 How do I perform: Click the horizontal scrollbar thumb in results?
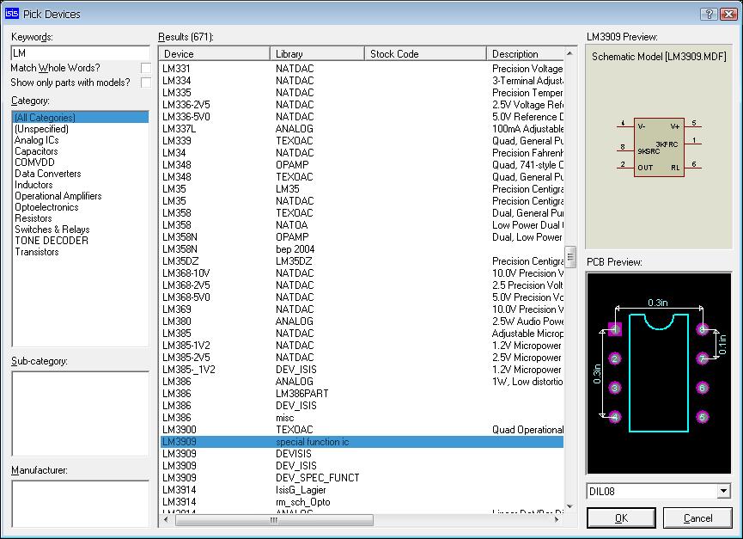[273, 520]
